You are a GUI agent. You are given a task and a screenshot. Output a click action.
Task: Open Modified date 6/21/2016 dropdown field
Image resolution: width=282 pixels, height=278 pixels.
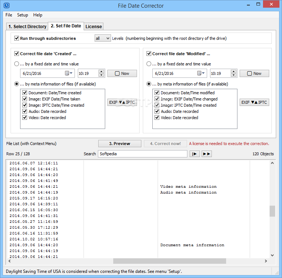tap(179, 73)
